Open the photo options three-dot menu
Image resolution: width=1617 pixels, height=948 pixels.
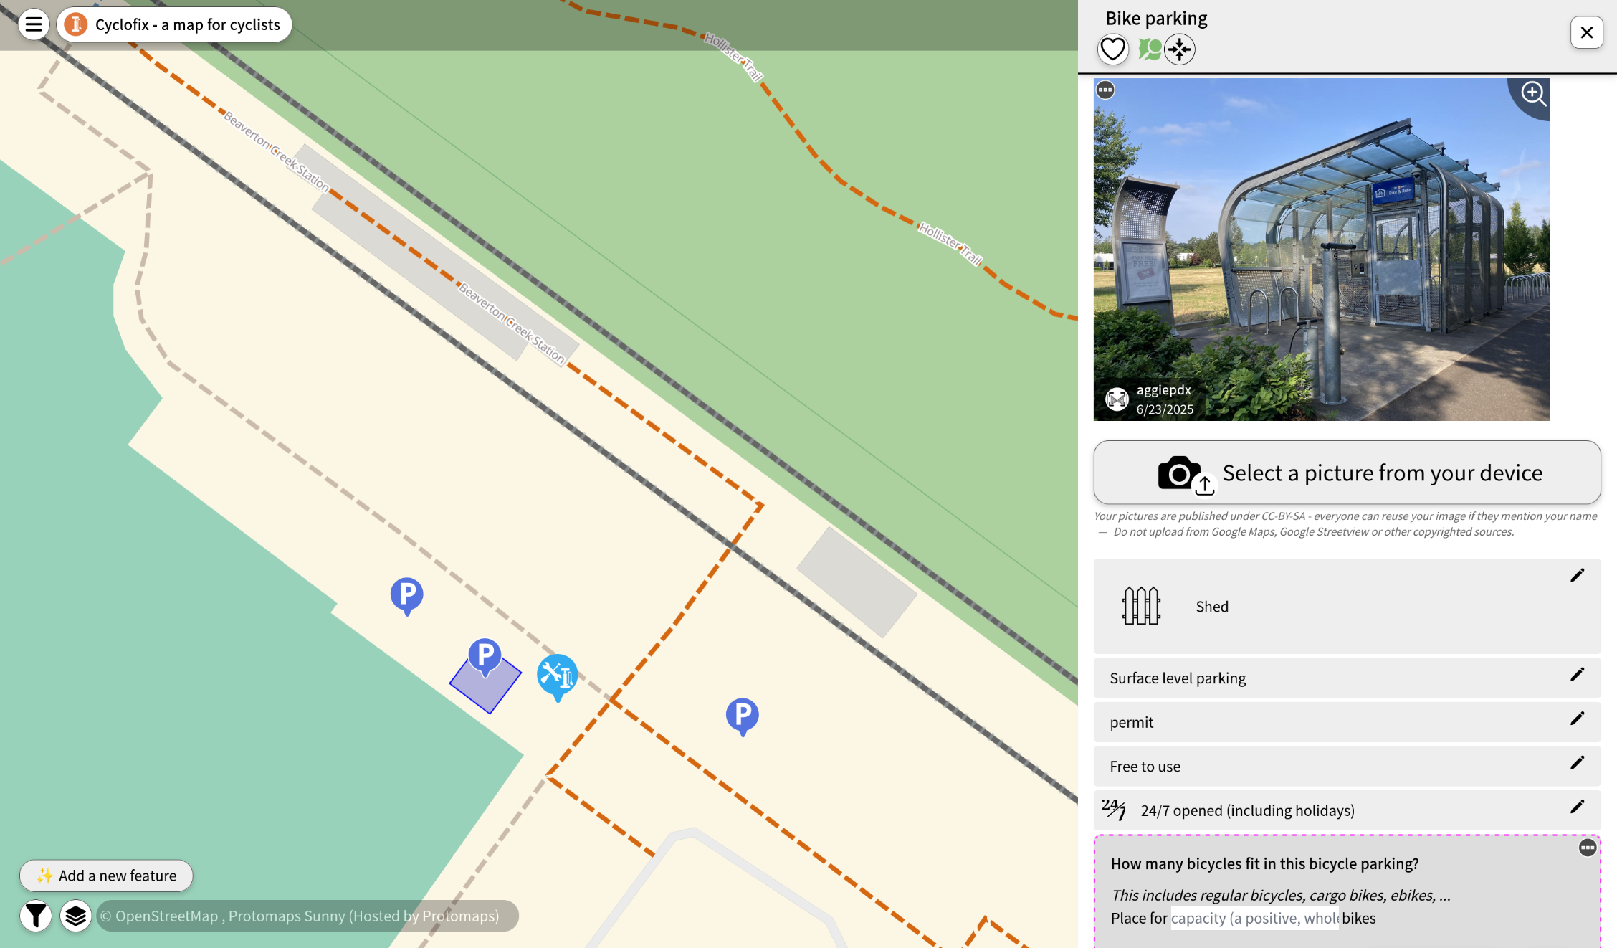pos(1105,90)
